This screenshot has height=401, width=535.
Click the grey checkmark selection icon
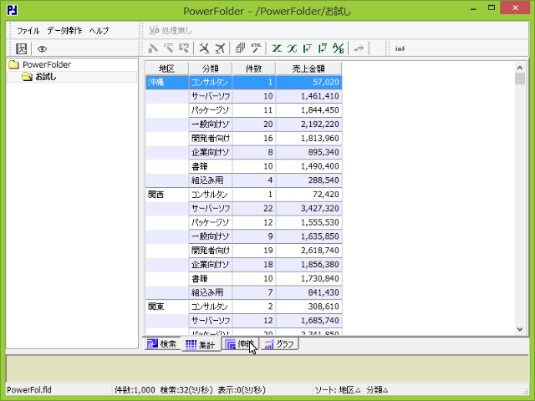tap(184, 48)
